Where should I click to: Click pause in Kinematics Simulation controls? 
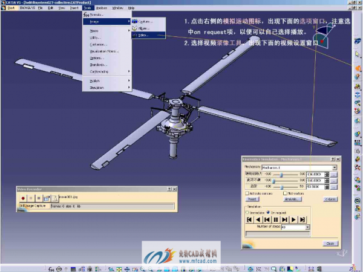[275, 219]
